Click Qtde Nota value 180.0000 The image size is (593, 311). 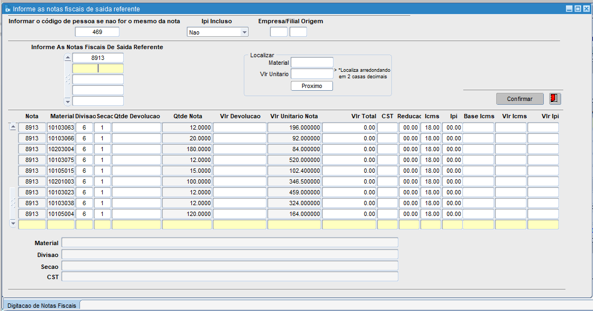point(187,149)
